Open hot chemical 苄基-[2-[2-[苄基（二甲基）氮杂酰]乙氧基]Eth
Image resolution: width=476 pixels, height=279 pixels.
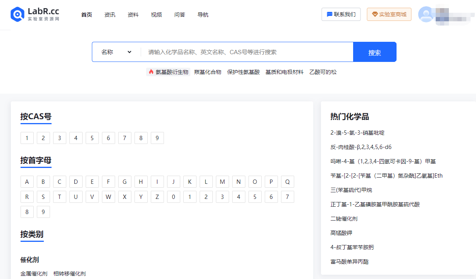(386, 176)
